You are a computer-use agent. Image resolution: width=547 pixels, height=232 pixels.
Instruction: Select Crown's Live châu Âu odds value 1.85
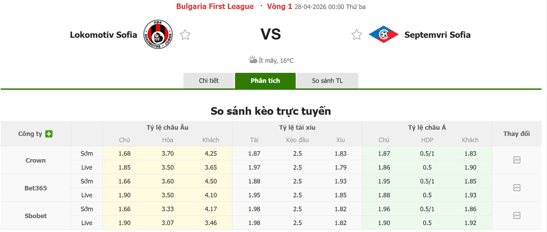[125, 167]
